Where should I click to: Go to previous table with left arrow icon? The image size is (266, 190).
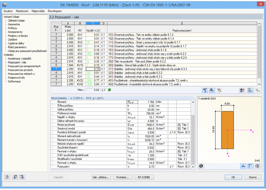pyautogui.click(x=15, y=177)
